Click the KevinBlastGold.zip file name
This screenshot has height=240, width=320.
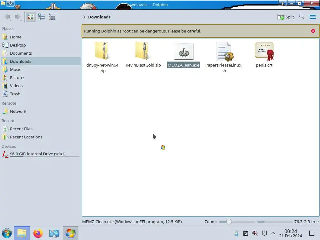point(143,65)
